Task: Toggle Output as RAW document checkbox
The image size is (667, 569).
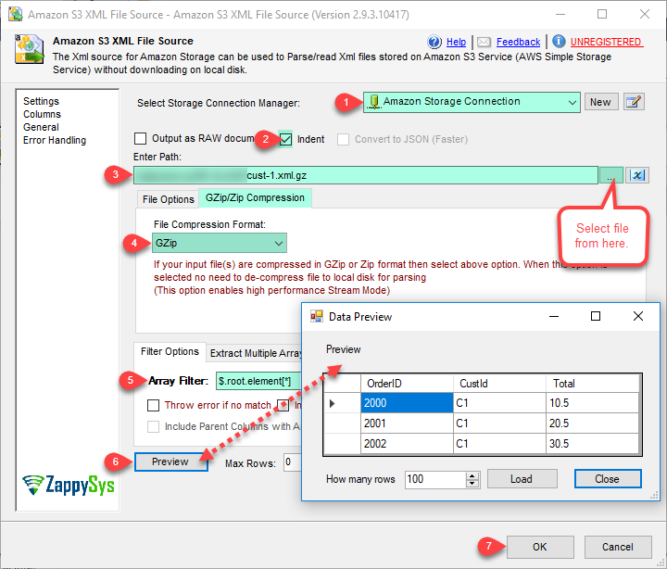Action: click(x=140, y=139)
